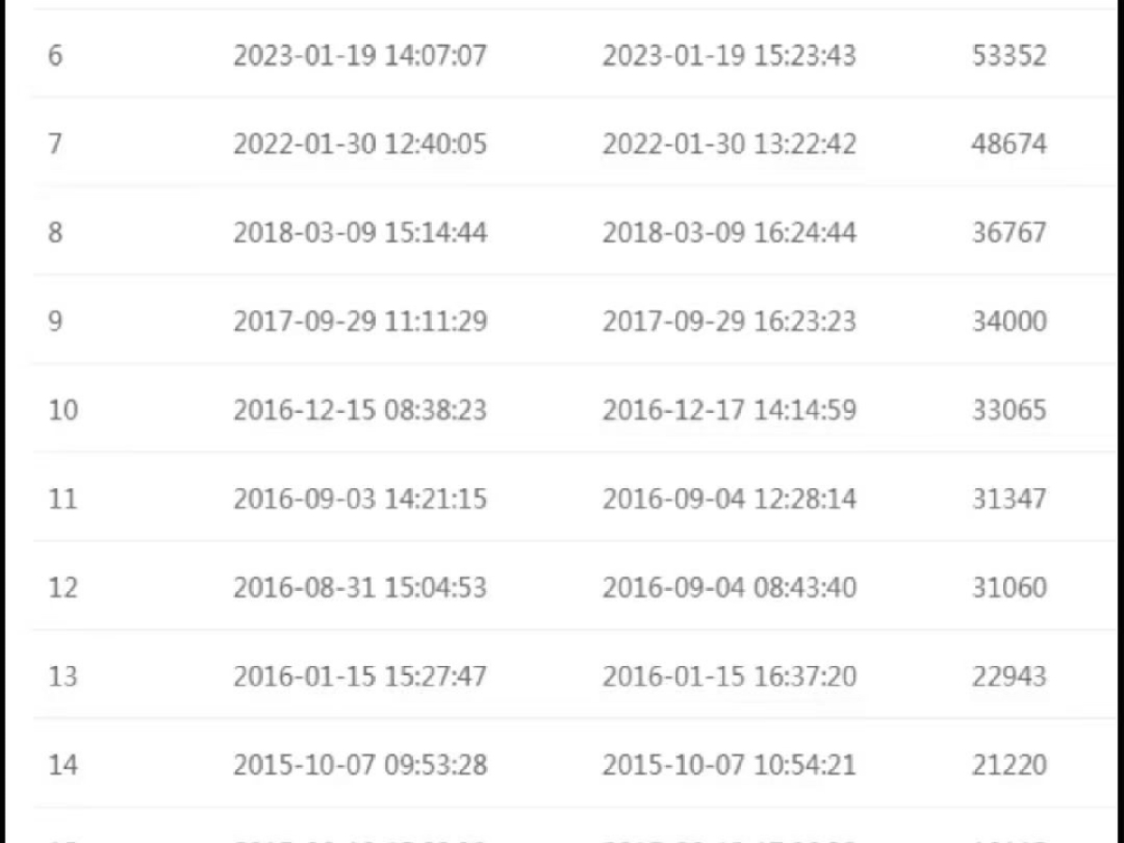Select start time 2016-01-15 15:27:47
The width and height of the screenshot is (1124, 843).
click(360, 676)
